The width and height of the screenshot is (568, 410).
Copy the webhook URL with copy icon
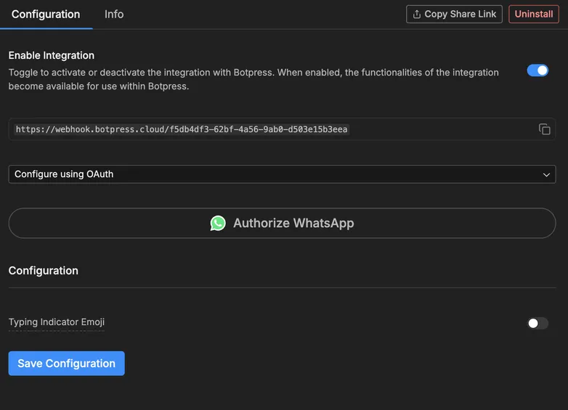(x=544, y=129)
